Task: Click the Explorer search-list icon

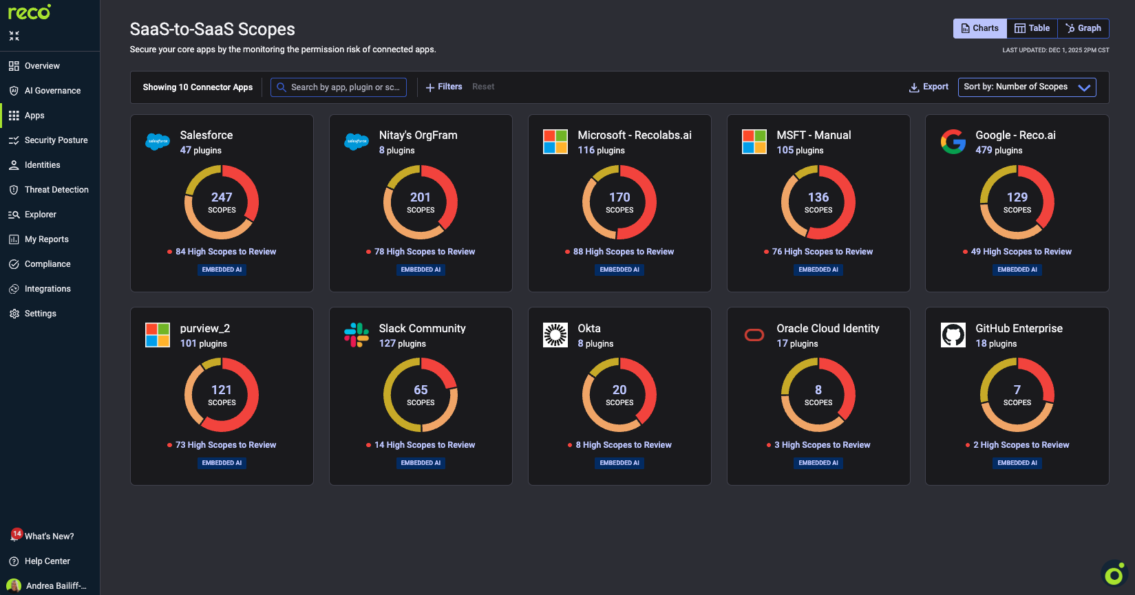Action: [x=14, y=215]
